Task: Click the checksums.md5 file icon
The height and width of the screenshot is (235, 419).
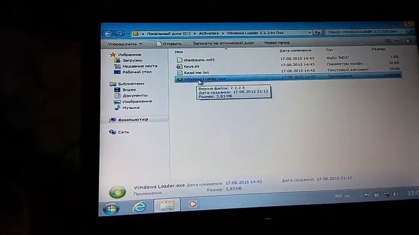Action: [x=179, y=60]
